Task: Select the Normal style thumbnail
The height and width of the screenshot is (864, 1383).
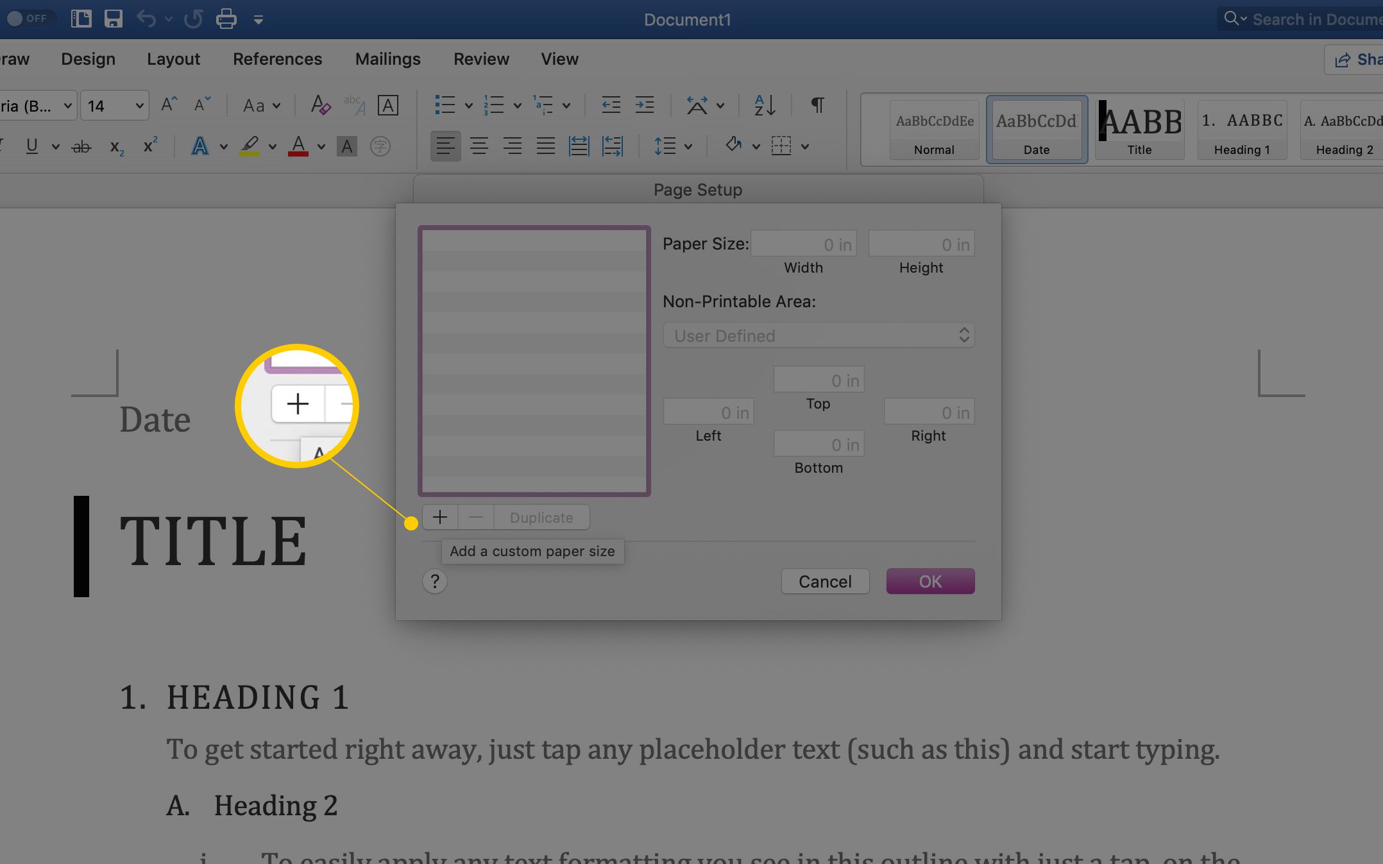Action: pyautogui.click(x=934, y=130)
